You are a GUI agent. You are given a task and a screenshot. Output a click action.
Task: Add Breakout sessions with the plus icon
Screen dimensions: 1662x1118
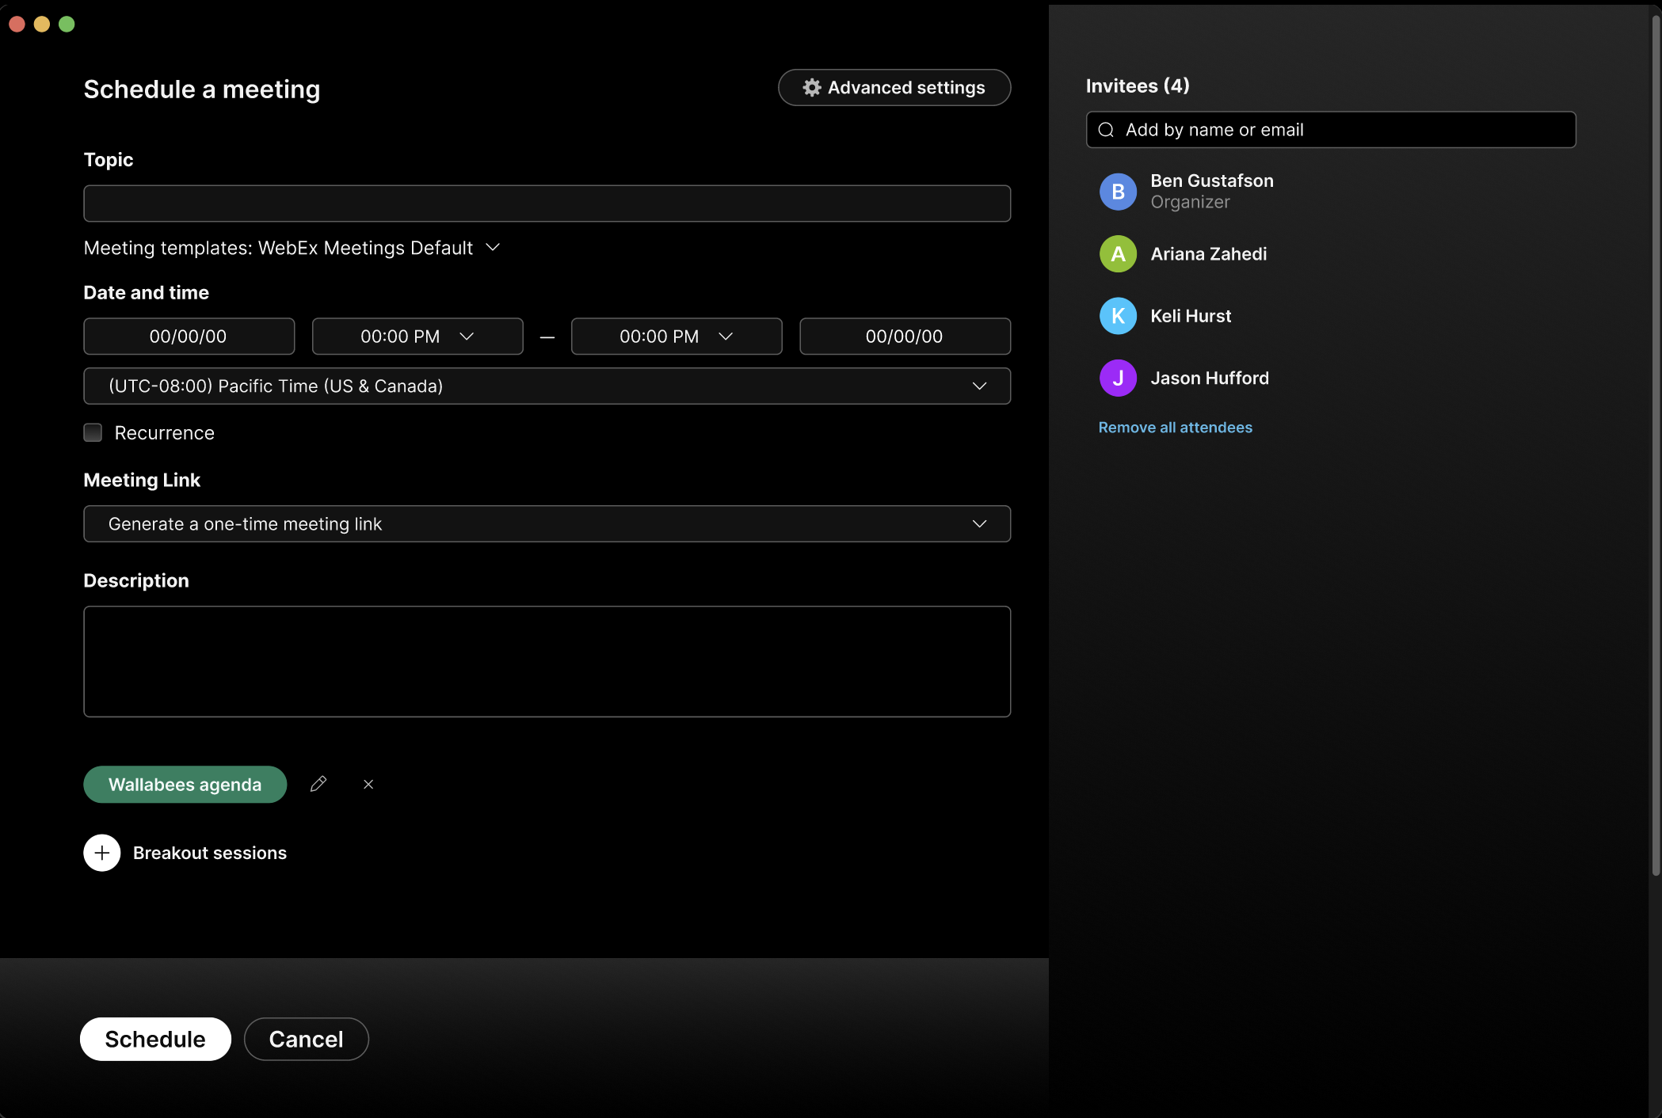tap(101, 853)
